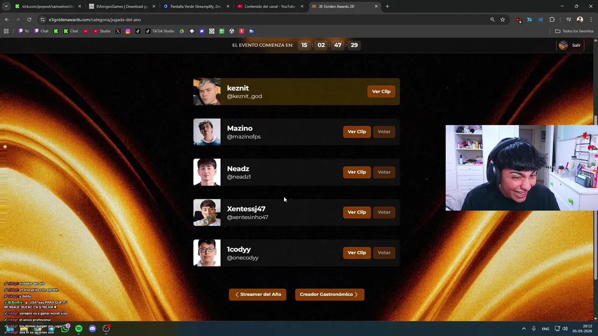This screenshot has height=336, width=598.
Task: Cast vote for Neadz
Action: [384, 172]
